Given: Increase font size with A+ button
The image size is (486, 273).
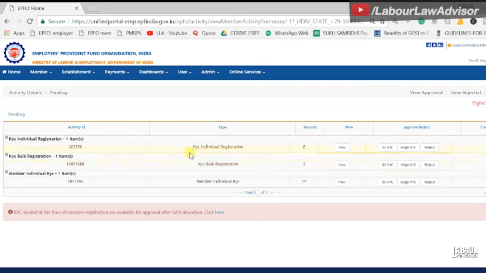Looking at the screenshot, I should 440,45.
